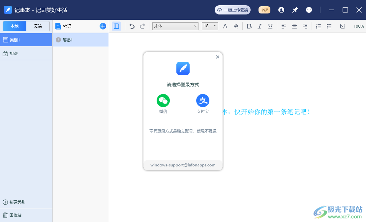Open the user account profile icon
The height and width of the screenshot is (222, 366).
(x=281, y=10)
